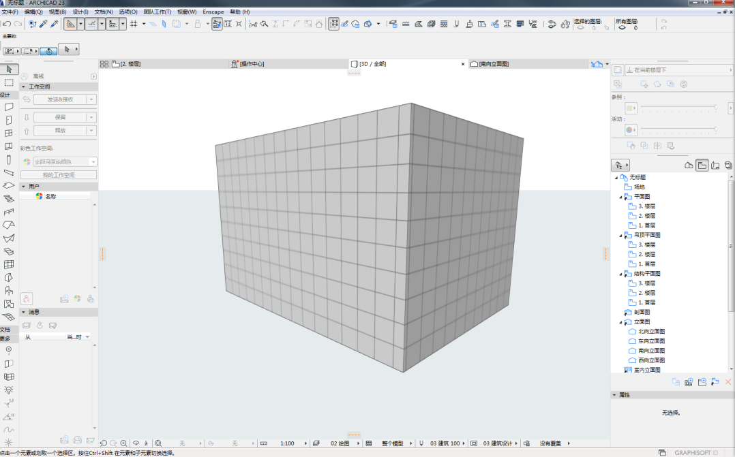This screenshot has width=735, height=457.
Task: Collapse the 工作空间 panel section
Action: pos(23,86)
